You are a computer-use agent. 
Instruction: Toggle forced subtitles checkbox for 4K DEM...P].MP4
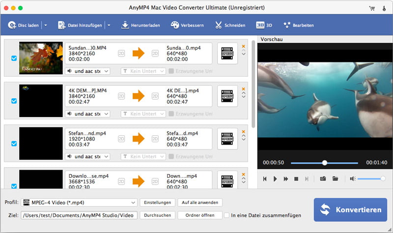point(171,114)
